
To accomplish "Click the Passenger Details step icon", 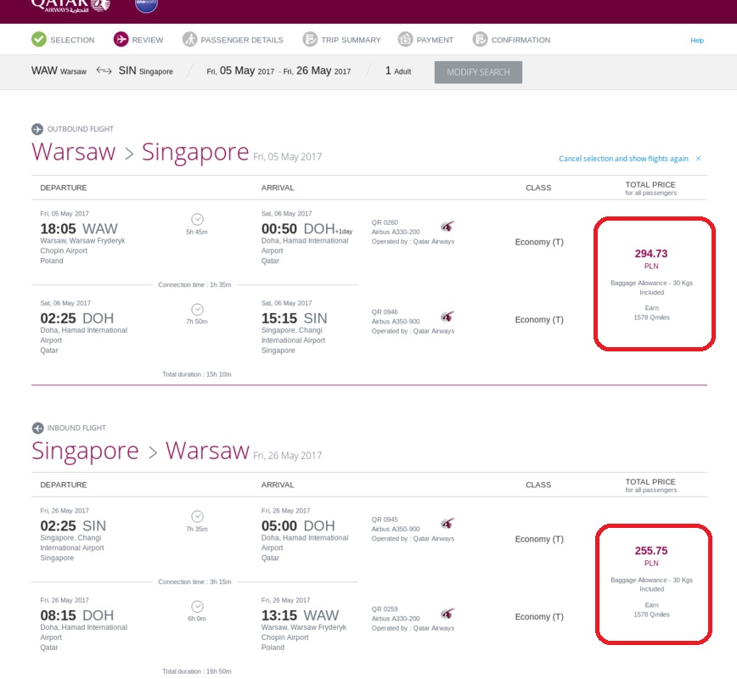I will point(190,40).
